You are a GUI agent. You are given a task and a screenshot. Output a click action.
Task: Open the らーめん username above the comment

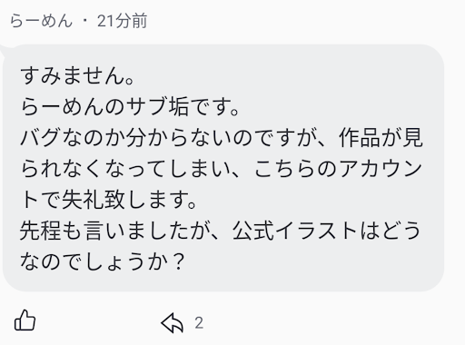(x=41, y=21)
